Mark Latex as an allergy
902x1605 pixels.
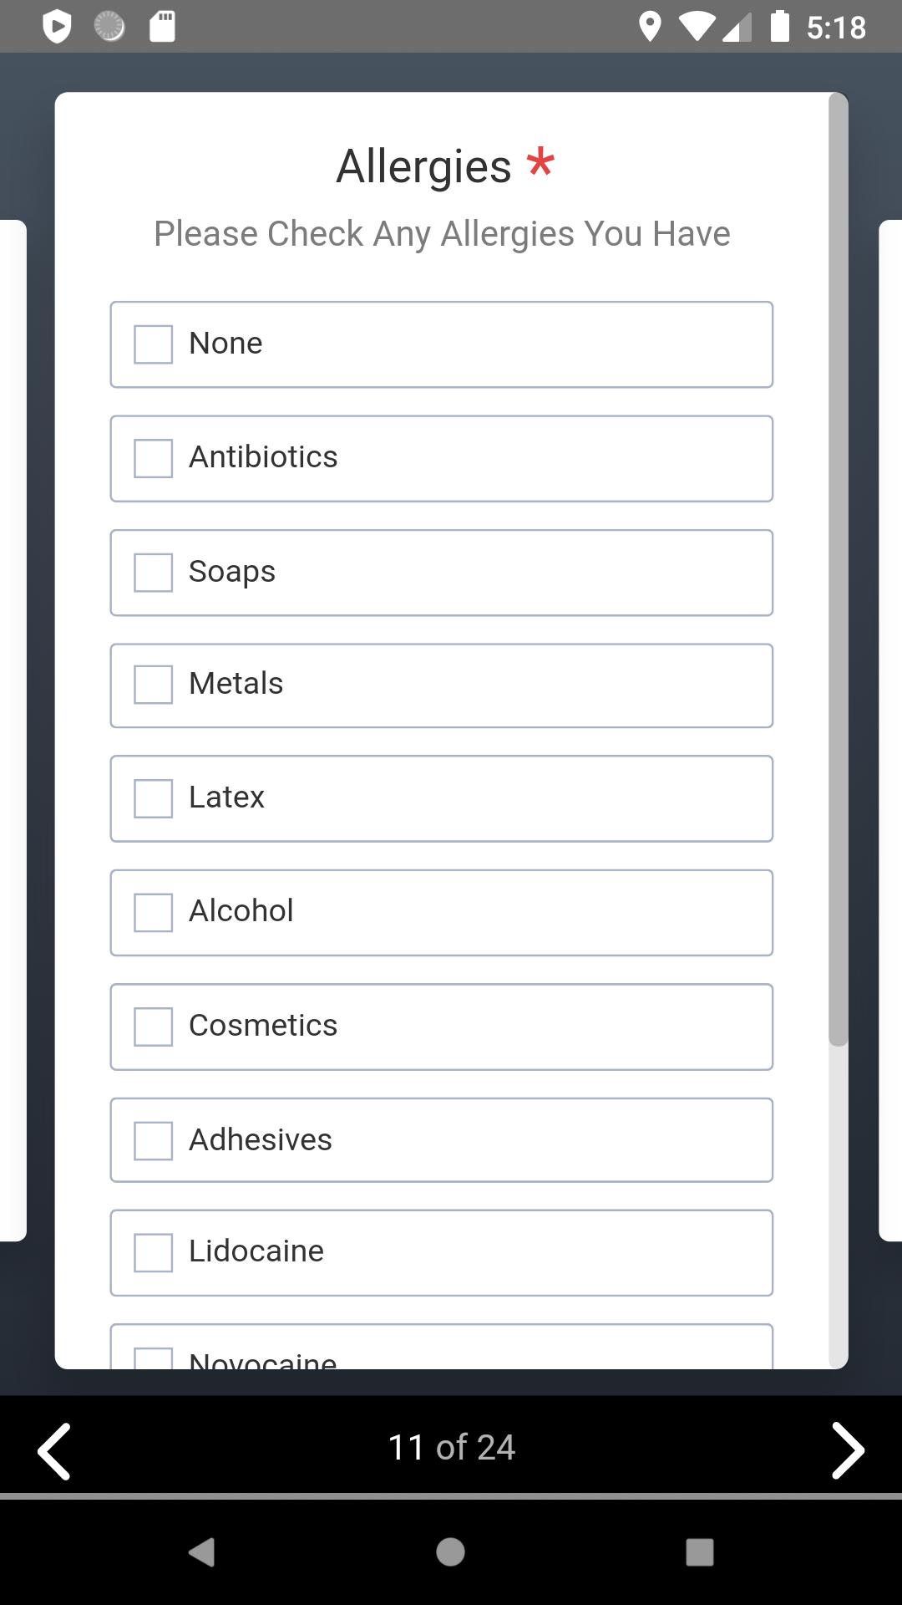pyautogui.click(x=442, y=798)
